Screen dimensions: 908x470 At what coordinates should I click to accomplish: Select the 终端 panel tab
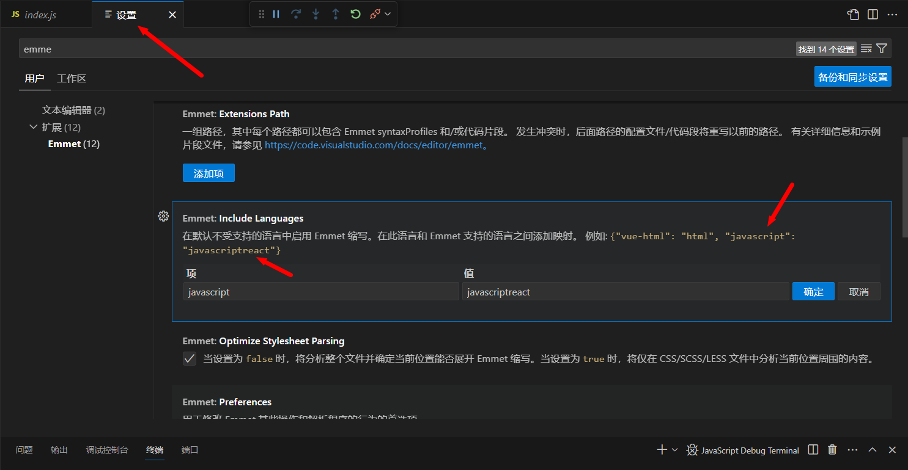pyautogui.click(x=155, y=450)
